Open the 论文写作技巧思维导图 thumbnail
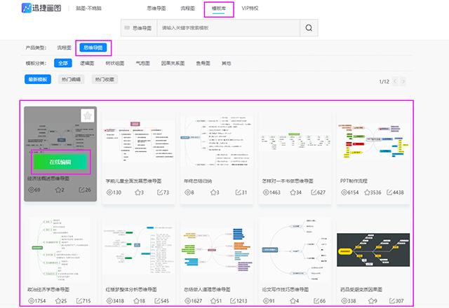Viewport: 449px width, 308px height. point(295,250)
